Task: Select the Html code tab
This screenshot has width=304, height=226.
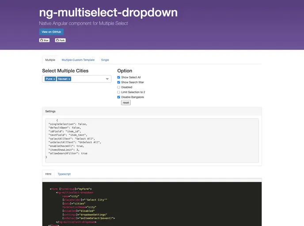Action: coord(48,174)
